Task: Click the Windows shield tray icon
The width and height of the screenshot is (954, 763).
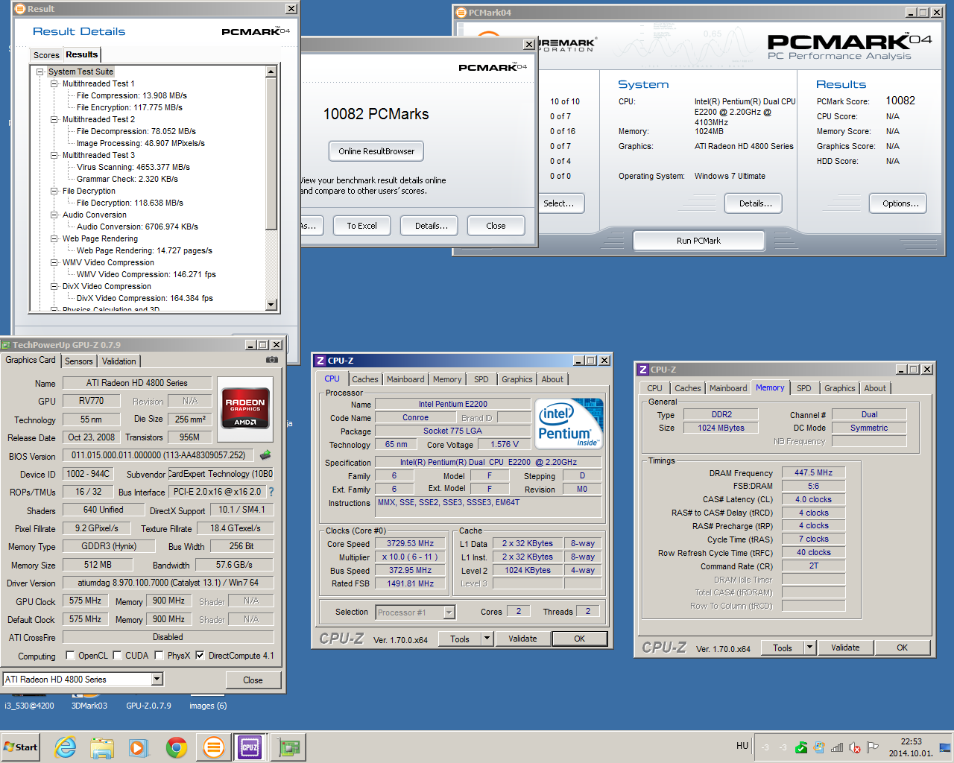Action: [x=819, y=747]
